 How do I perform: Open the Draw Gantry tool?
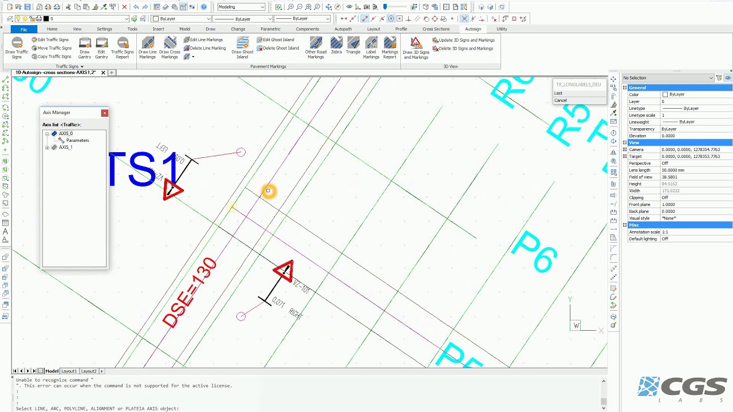85,47
